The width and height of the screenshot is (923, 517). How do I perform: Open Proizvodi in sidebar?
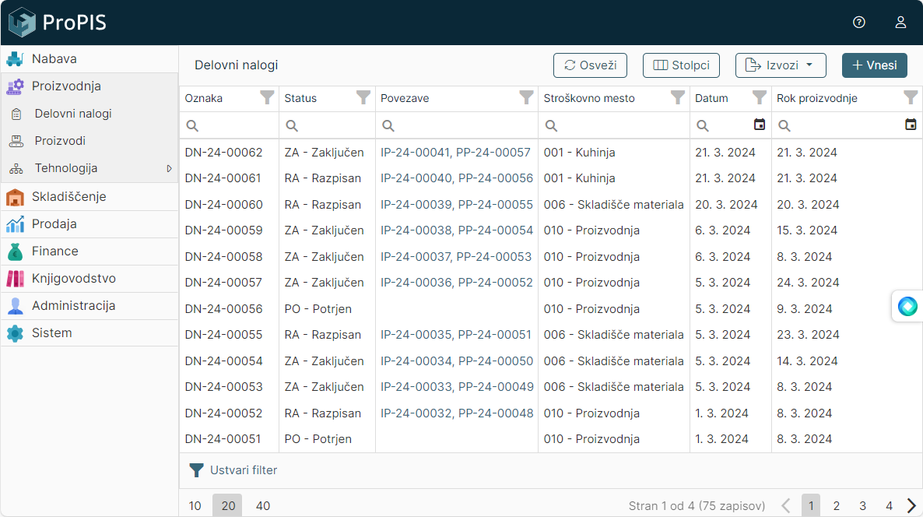89,141
